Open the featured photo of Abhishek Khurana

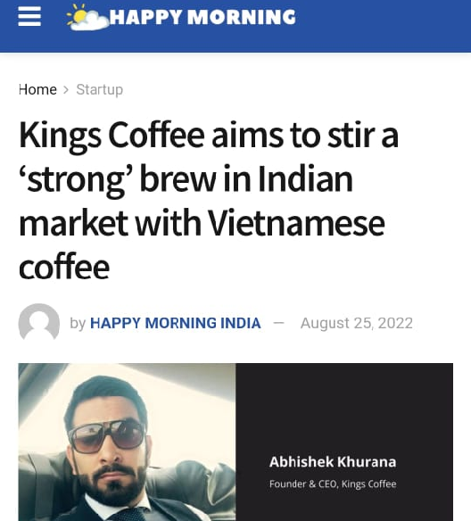[x=128, y=442]
